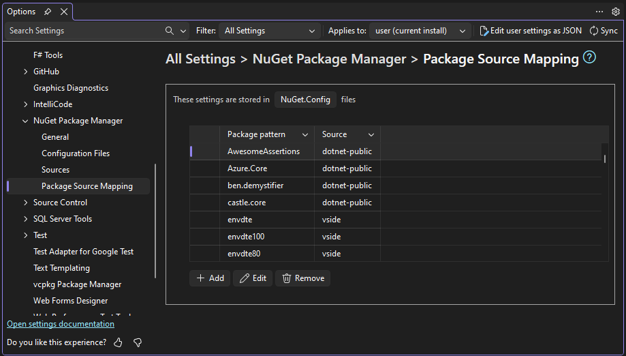Open settings documentation link
This screenshot has width=626, height=356.
coord(61,324)
